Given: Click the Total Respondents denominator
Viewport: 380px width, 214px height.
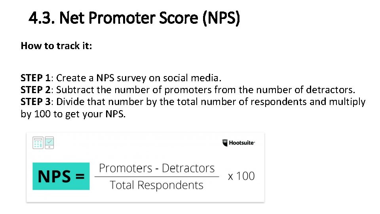Looking at the screenshot, I should (157, 185).
